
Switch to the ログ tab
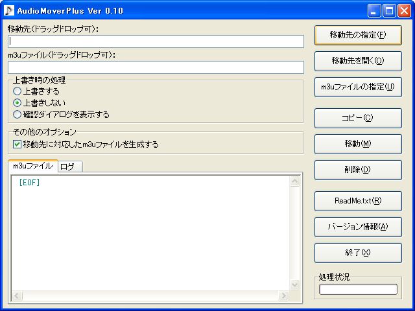(x=67, y=167)
